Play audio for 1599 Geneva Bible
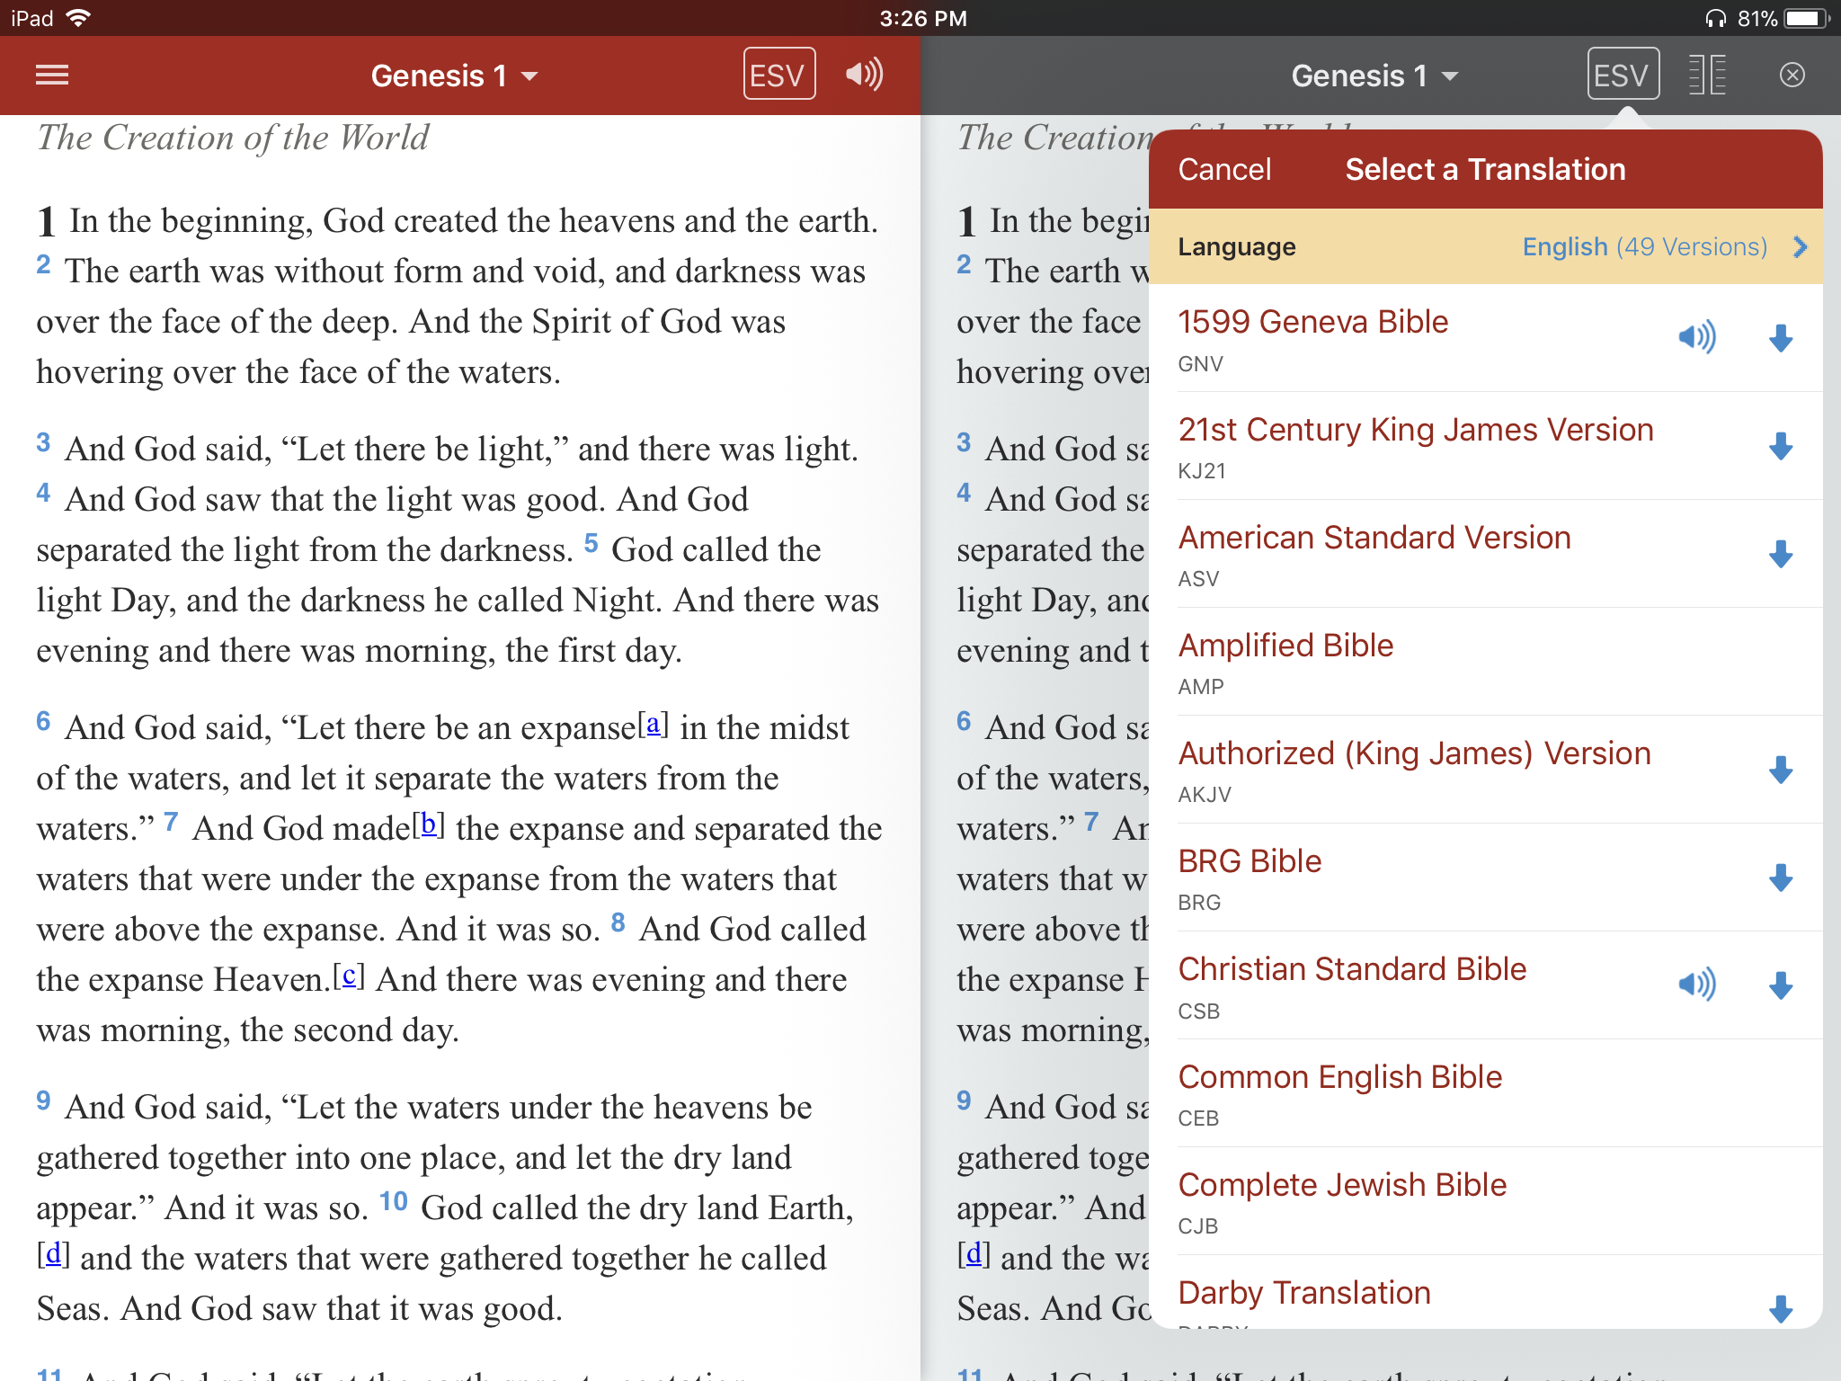The height and width of the screenshot is (1381, 1841). pos(1696,338)
